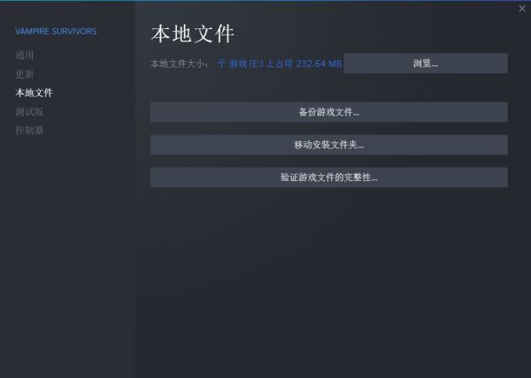Select the 本地文件 sidebar tab
Image resolution: width=531 pixels, height=378 pixels.
[34, 93]
